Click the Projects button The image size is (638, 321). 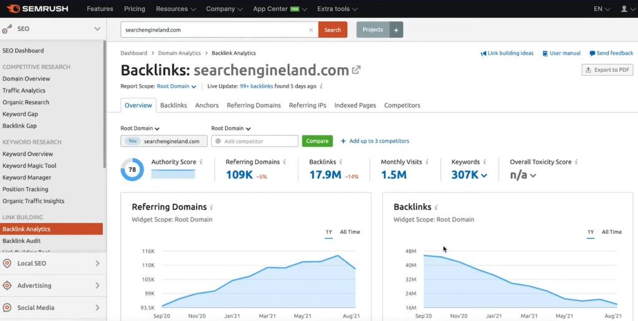(373, 30)
